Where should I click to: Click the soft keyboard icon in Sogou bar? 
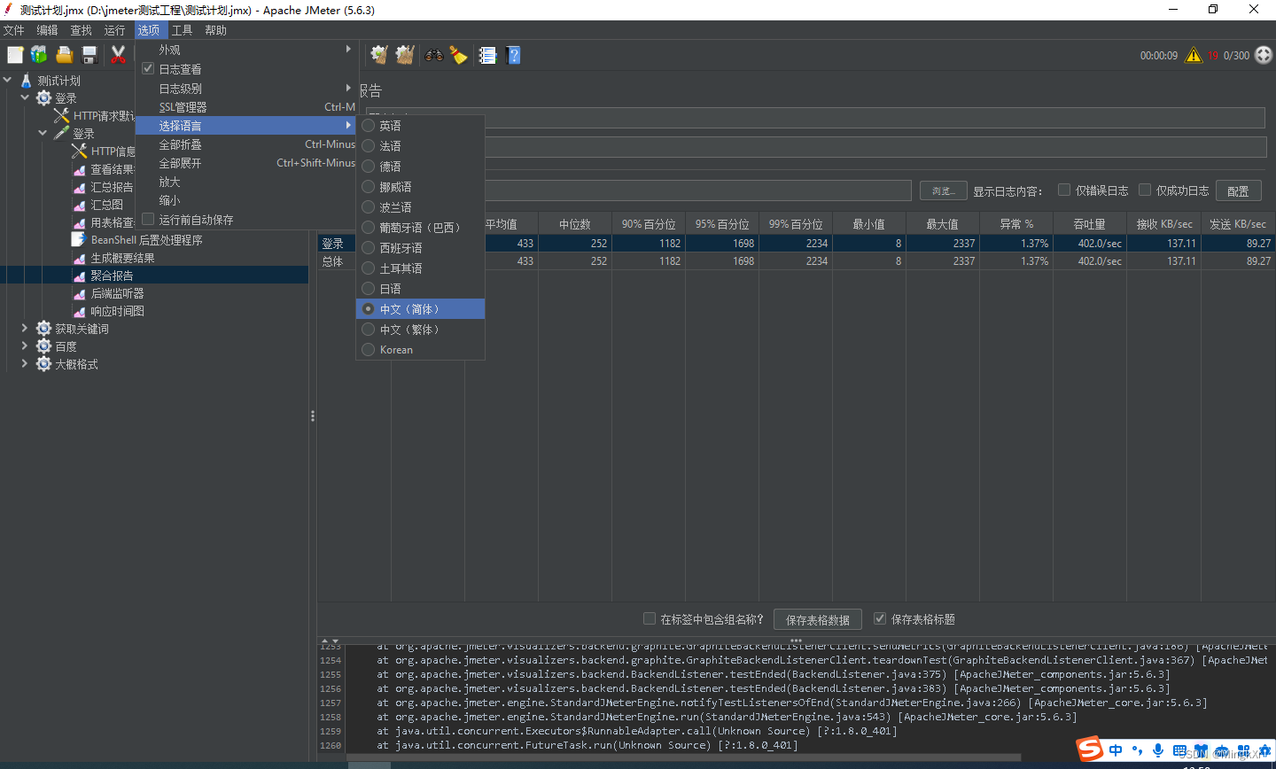point(1179,750)
